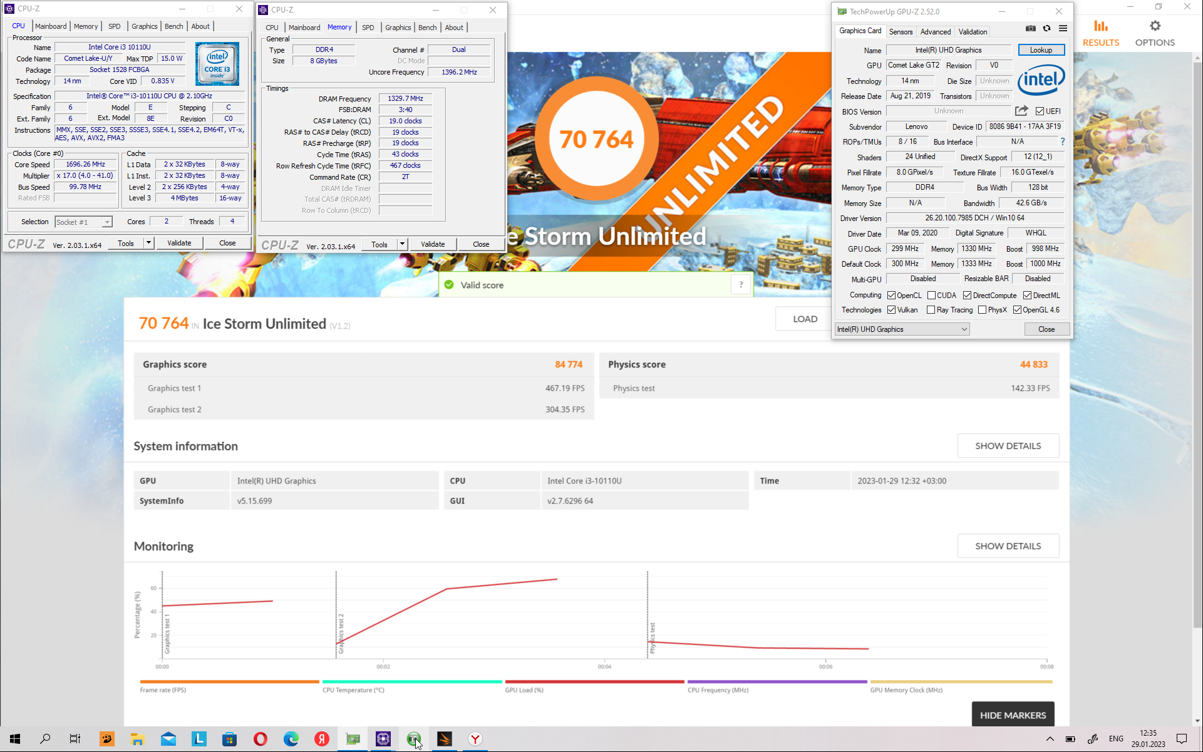Click the valid score question mark help button

(x=741, y=285)
